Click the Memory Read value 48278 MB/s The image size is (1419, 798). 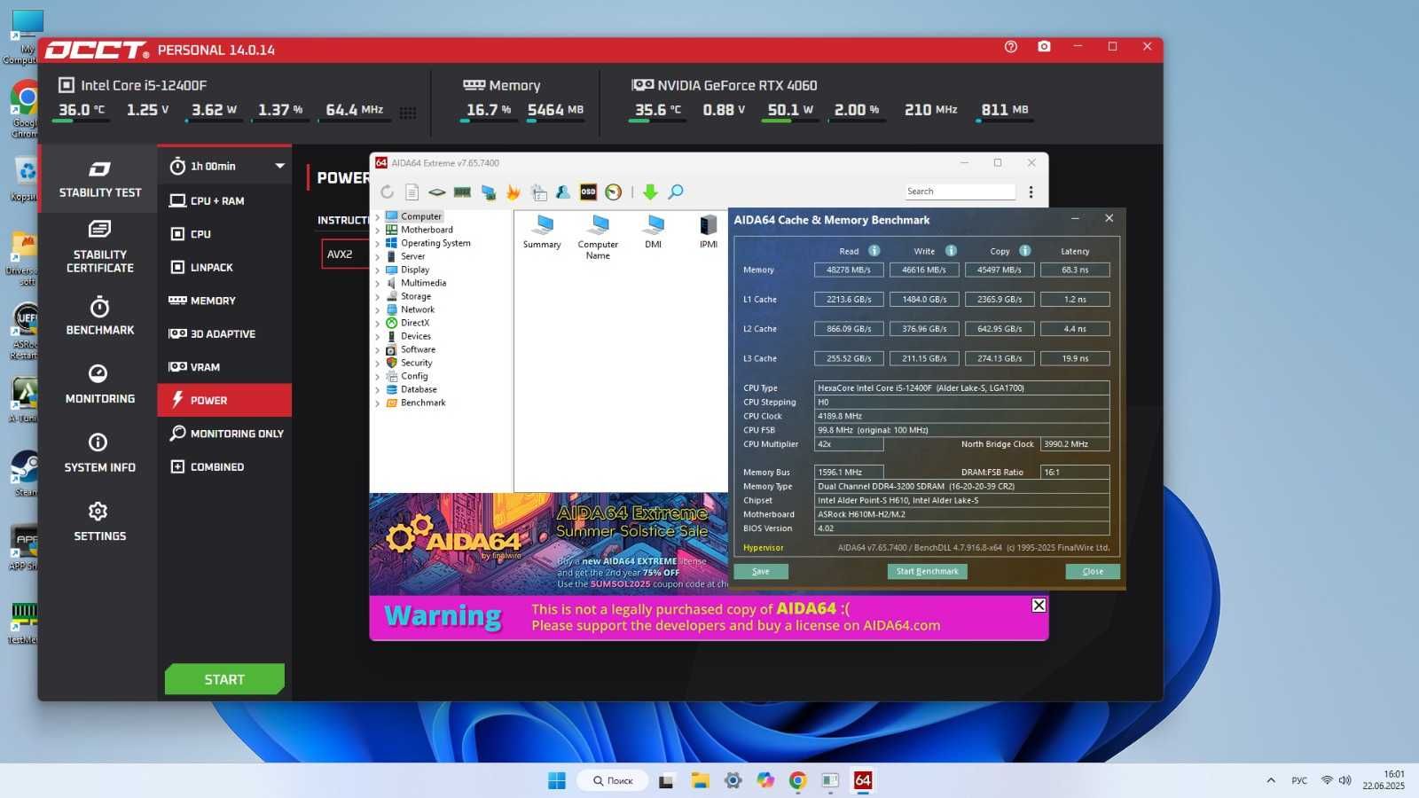[x=849, y=270]
